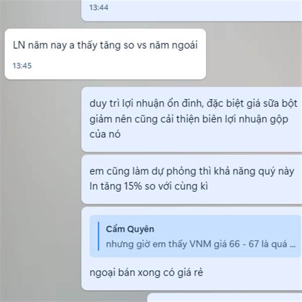Click the words 'năm ngoái' in the white bubble
Screen dimensions: 302x302
click(x=174, y=45)
